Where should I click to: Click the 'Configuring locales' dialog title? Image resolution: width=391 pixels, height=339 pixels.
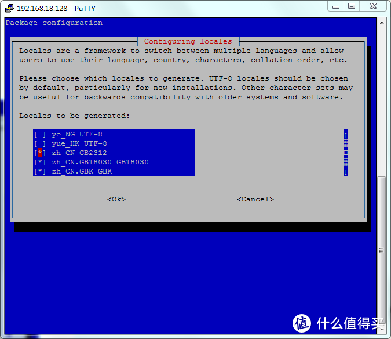coord(188,41)
